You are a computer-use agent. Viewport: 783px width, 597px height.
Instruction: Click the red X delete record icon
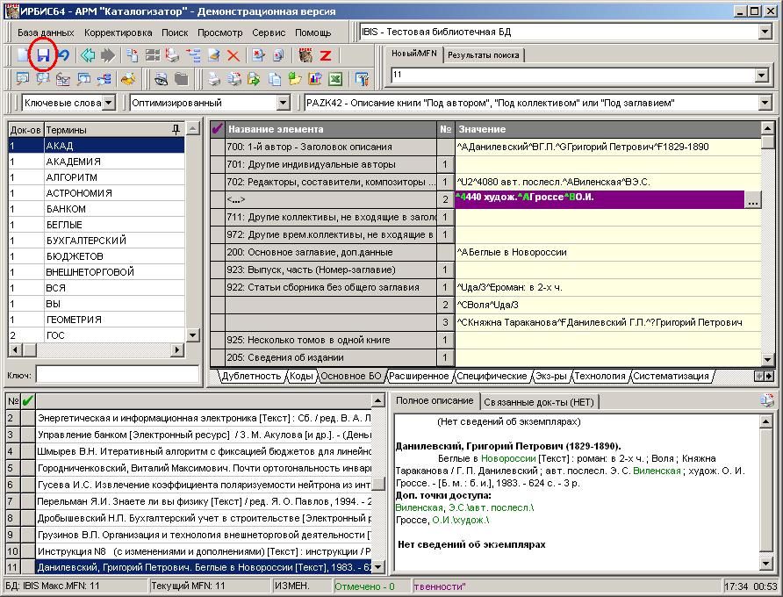click(233, 55)
